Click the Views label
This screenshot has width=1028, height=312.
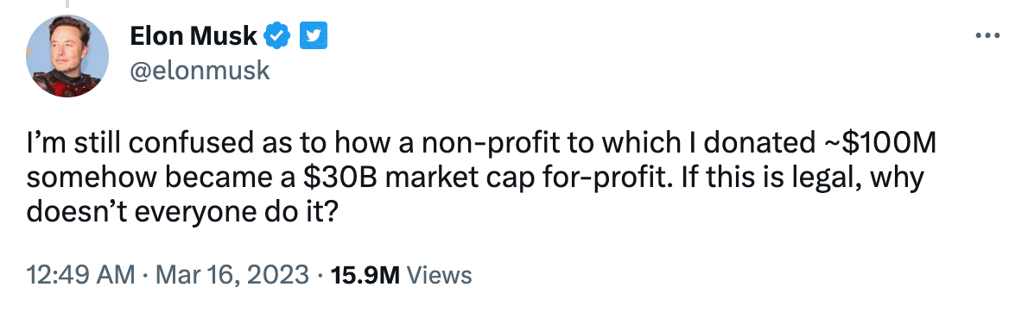click(x=439, y=275)
